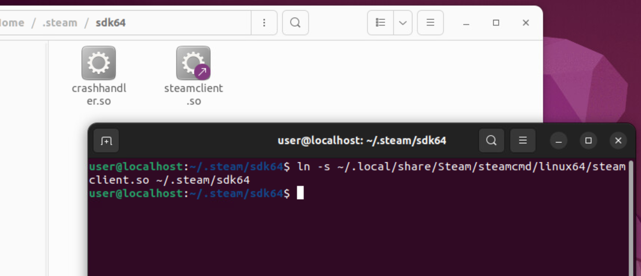Maximize the Files window
The width and height of the screenshot is (641, 276).
coord(496,23)
